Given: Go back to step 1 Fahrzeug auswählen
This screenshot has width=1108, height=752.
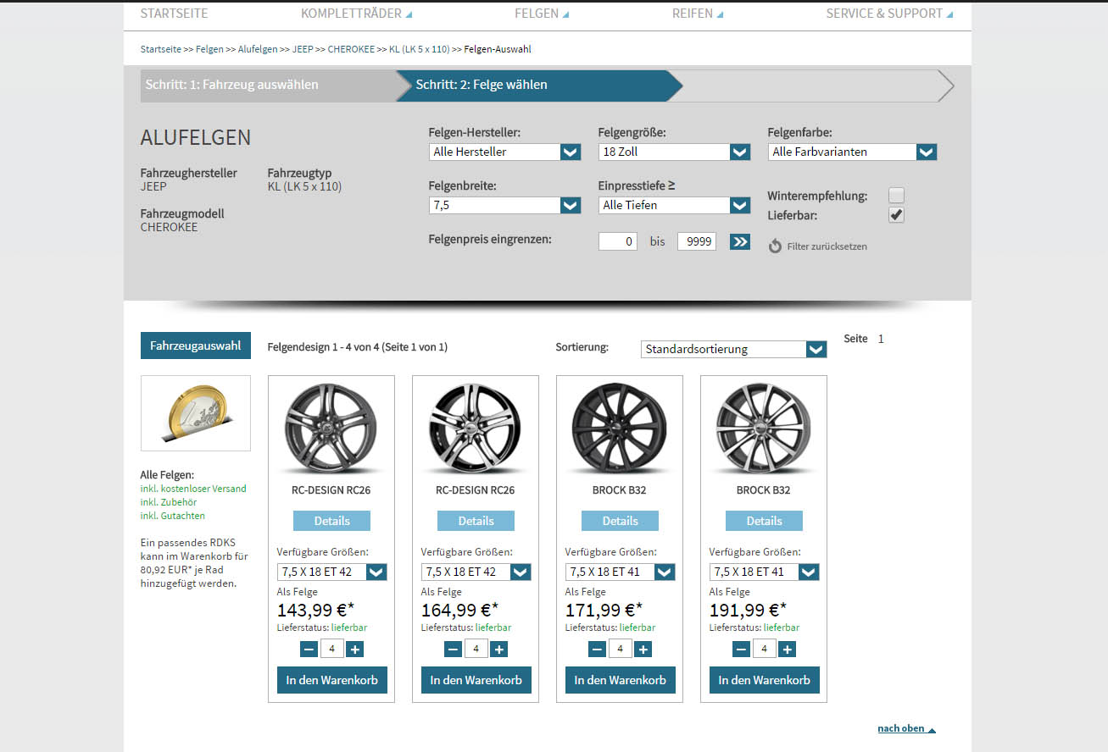Looking at the screenshot, I should 232,85.
